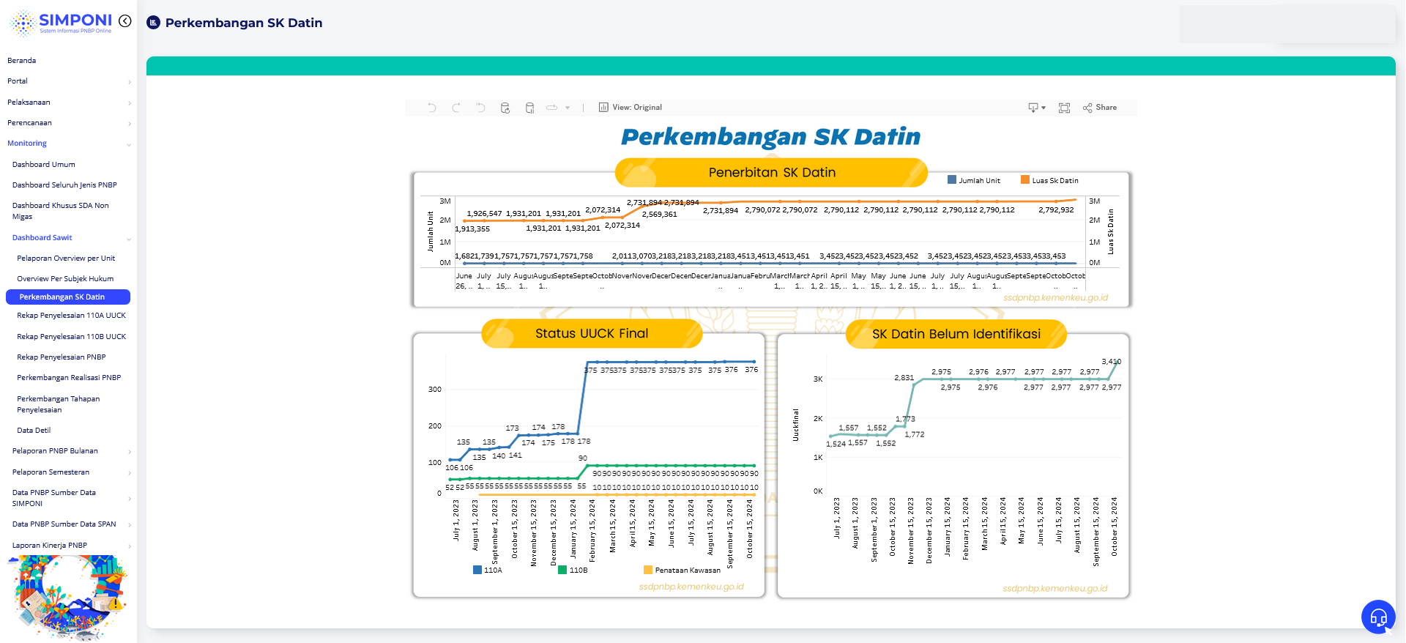Image resolution: width=1406 pixels, height=643 pixels.
Task: Expand the Laporan Kinerja PNBP chevron
Action: pos(130,546)
